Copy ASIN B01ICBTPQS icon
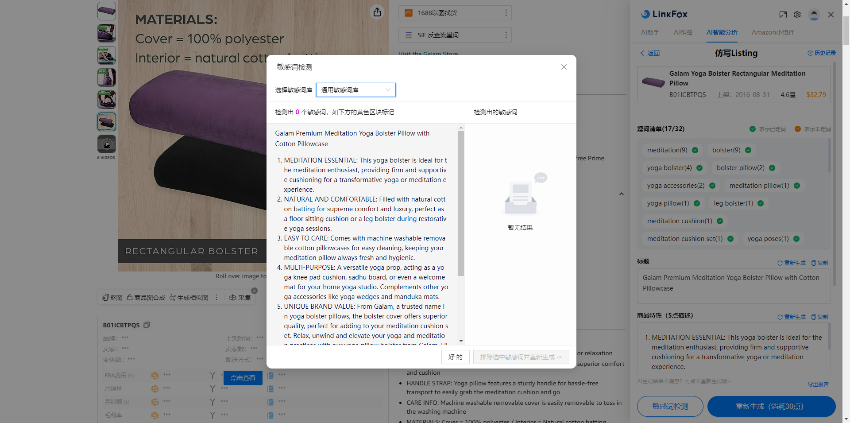850x423 pixels. coord(147,325)
